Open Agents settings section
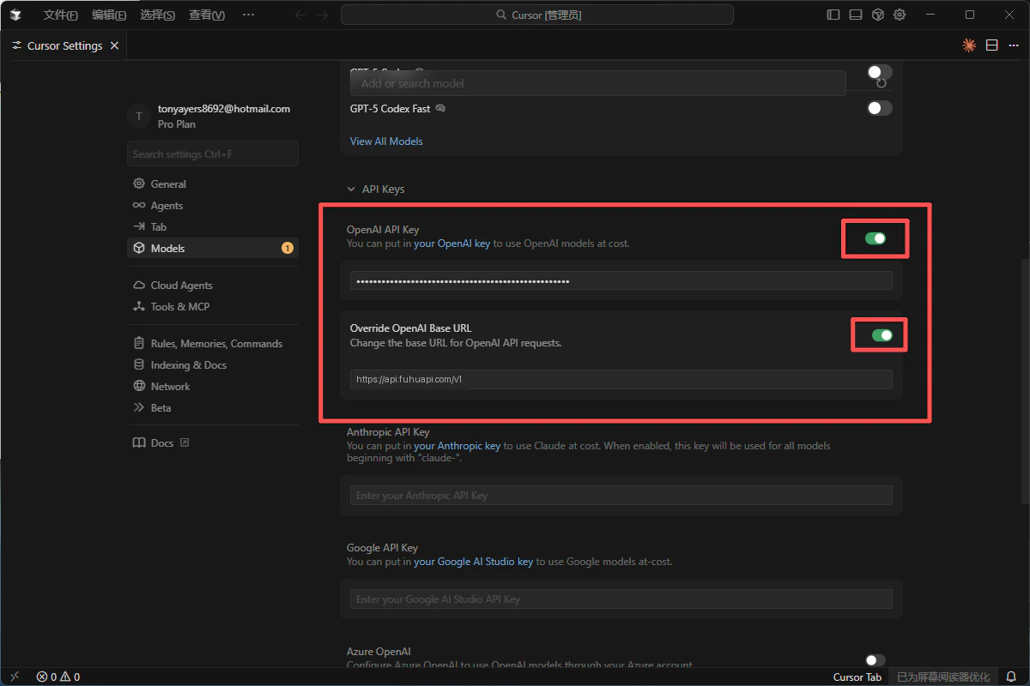1030x686 pixels. click(213, 205)
